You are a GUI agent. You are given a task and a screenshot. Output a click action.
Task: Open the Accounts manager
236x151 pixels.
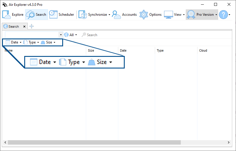pyautogui.click(x=124, y=15)
